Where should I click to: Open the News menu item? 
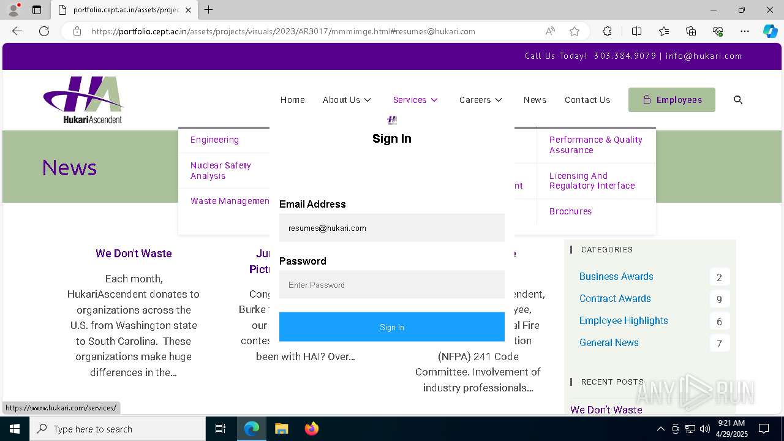click(x=535, y=100)
